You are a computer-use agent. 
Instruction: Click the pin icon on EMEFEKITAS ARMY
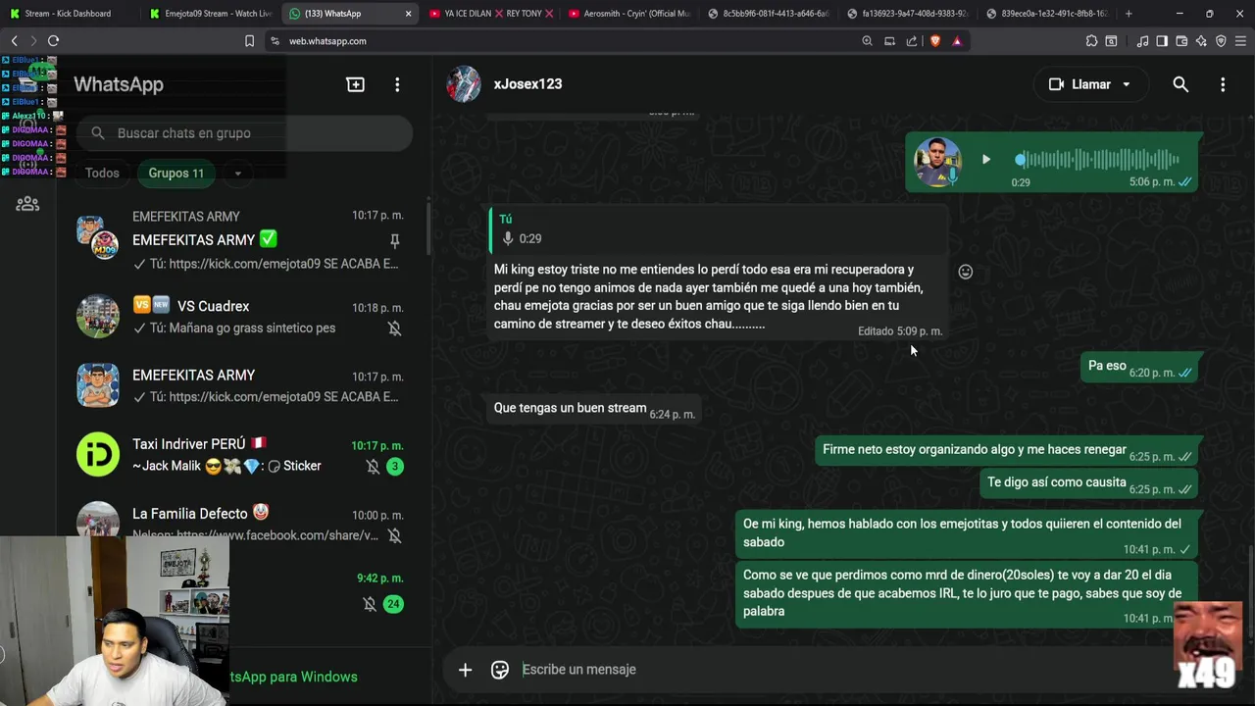(394, 240)
